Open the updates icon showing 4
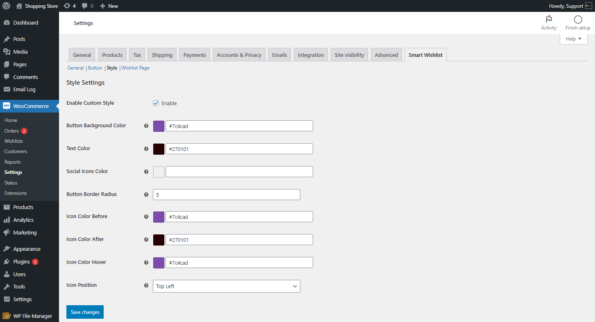 point(67,6)
